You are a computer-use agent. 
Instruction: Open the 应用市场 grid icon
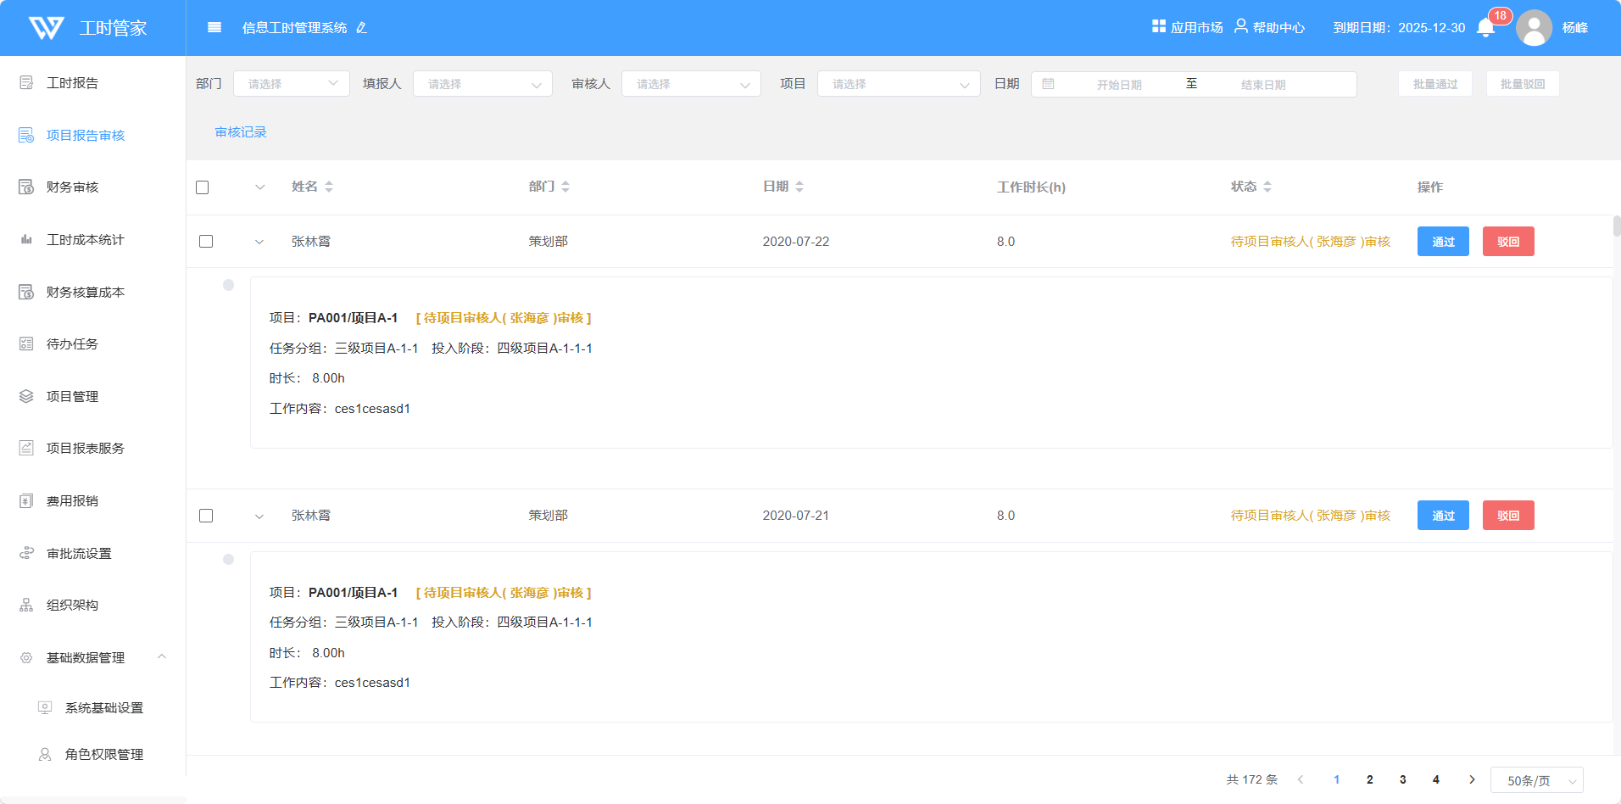tap(1158, 26)
